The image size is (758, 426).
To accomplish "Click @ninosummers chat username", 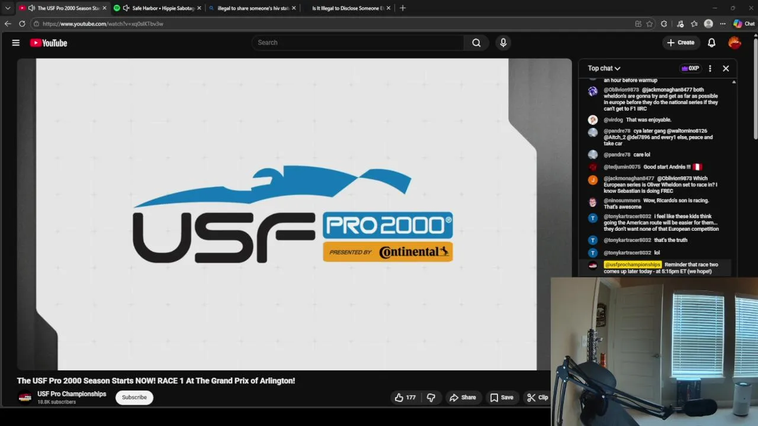I will point(622,201).
